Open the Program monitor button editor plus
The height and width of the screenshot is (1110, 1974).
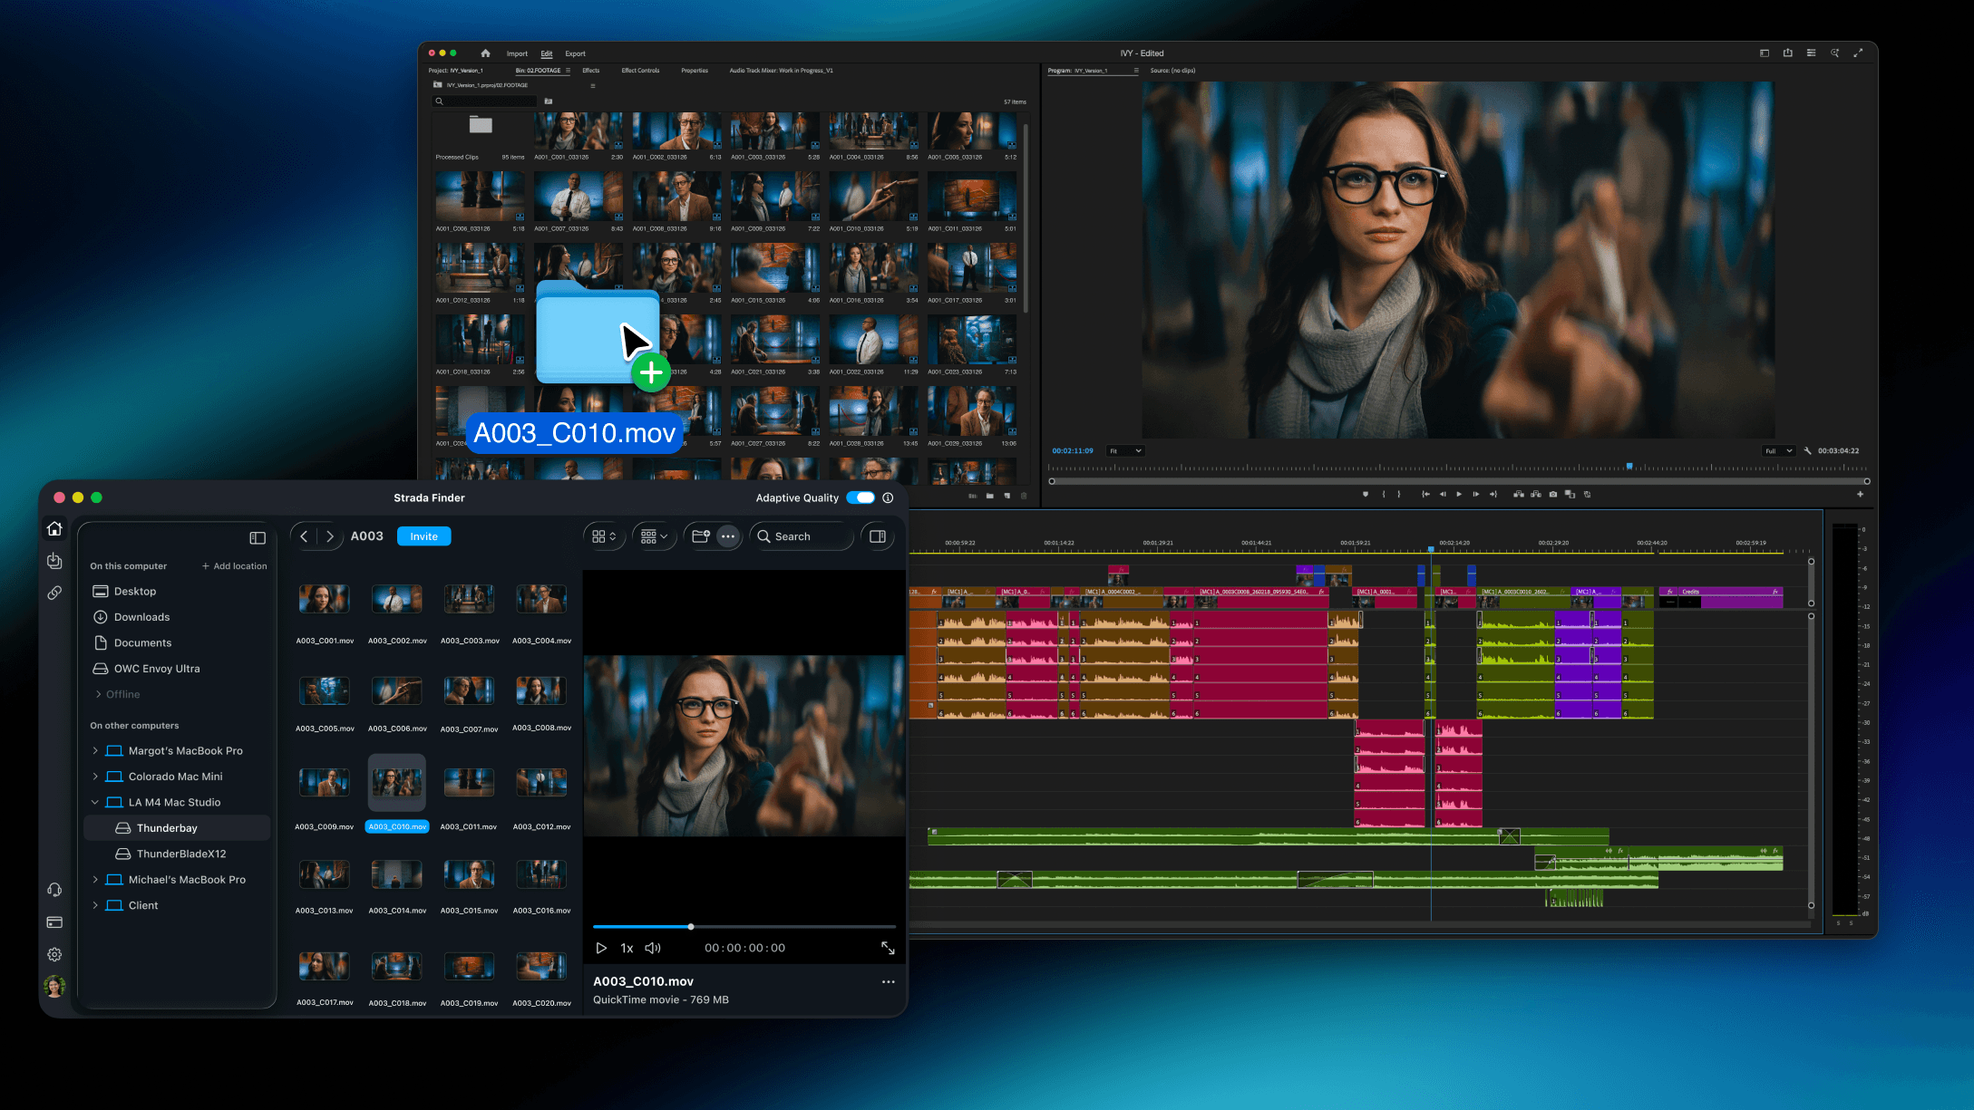(1861, 495)
